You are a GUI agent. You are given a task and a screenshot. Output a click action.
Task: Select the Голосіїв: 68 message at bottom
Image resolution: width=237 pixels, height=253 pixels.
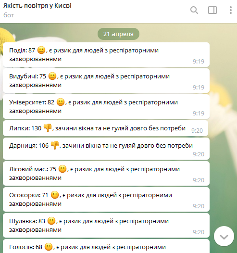106,246
